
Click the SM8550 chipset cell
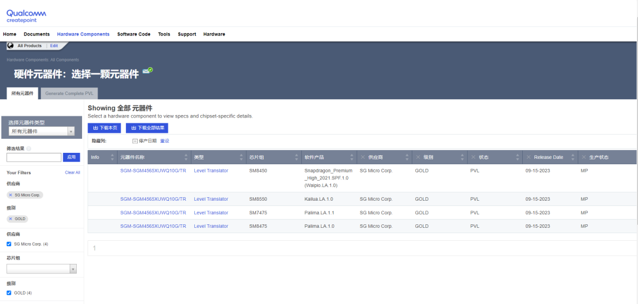[x=258, y=199]
